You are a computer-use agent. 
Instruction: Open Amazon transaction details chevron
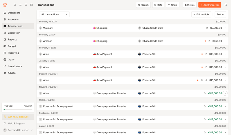coord(225,41)
